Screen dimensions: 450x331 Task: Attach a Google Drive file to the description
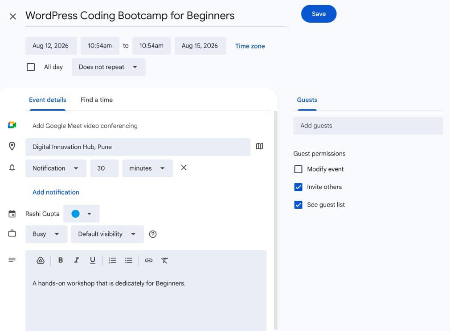(x=41, y=260)
